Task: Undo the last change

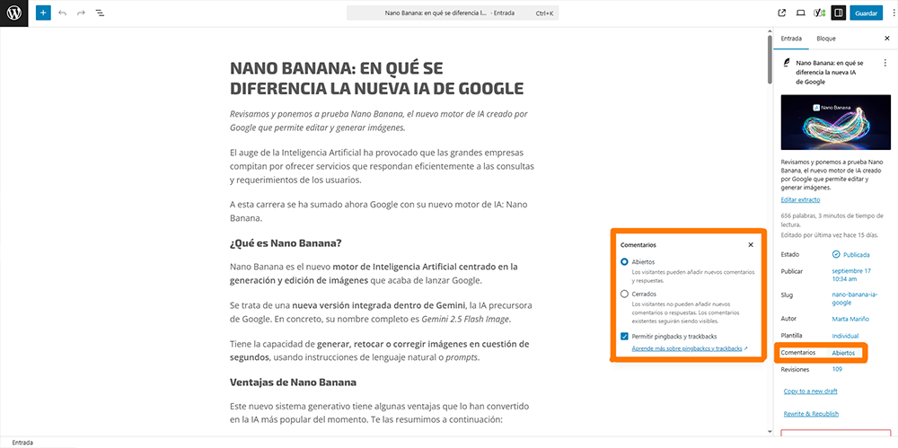Action: coord(63,13)
